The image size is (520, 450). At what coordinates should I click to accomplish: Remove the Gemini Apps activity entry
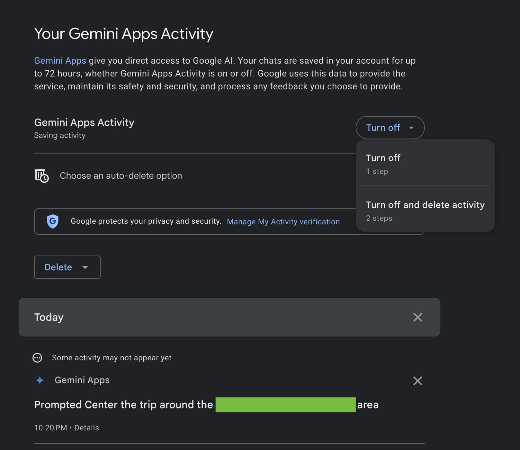coord(417,381)
